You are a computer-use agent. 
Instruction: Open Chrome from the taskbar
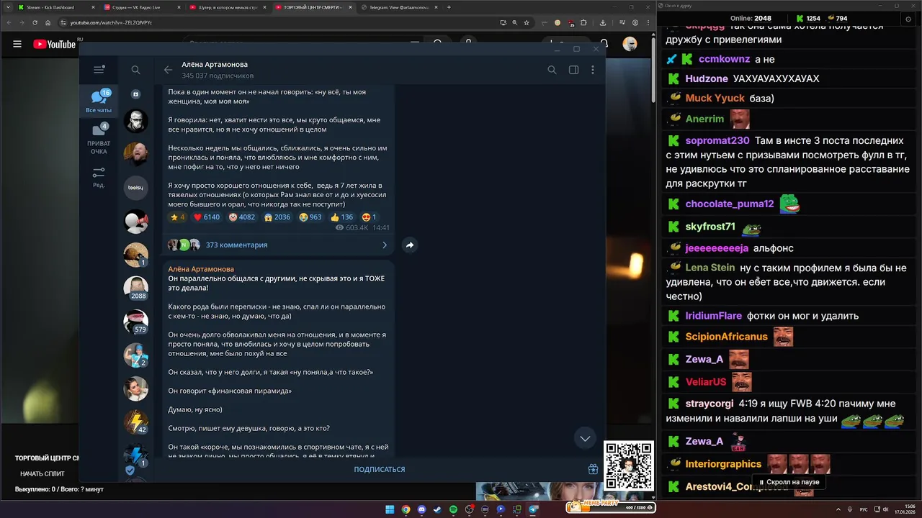[406, 509]
